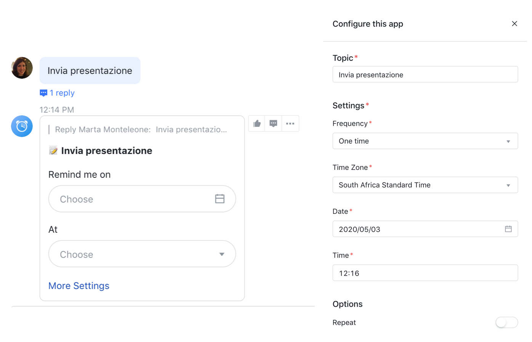The height and width of the screenshot is (342, 532).
Task: Open the three-dots more actions menu
Action: coord(290,123)
